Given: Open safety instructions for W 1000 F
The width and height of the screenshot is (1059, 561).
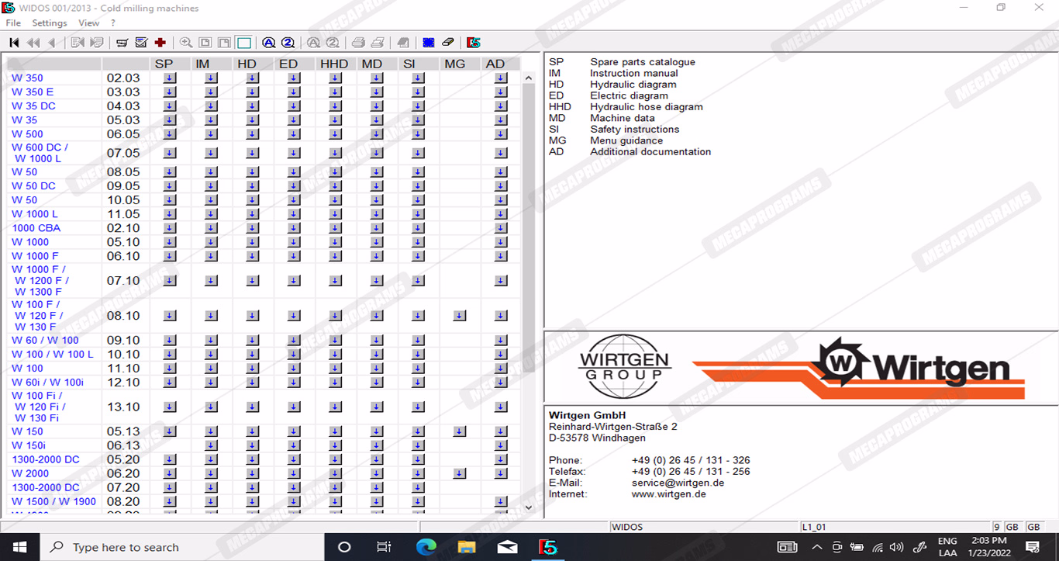Looking at the screenshot, I should click(x=418, y=256).
